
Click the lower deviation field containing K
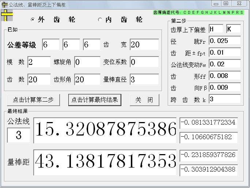click(x=234, y=29)
